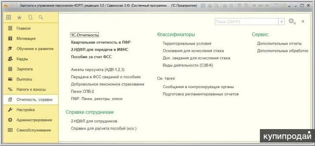Open Дополнительные обработки in Сервис
This screenshot has height=146, width=315.
[283, 51]
